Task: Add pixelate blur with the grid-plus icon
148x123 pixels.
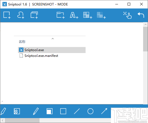Action: [x=88, y=15]
